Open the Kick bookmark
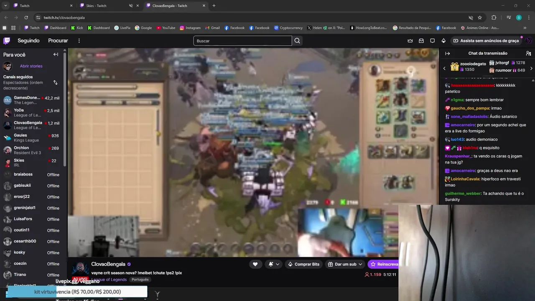The image size is (535, 301). (x=77, y=28)
